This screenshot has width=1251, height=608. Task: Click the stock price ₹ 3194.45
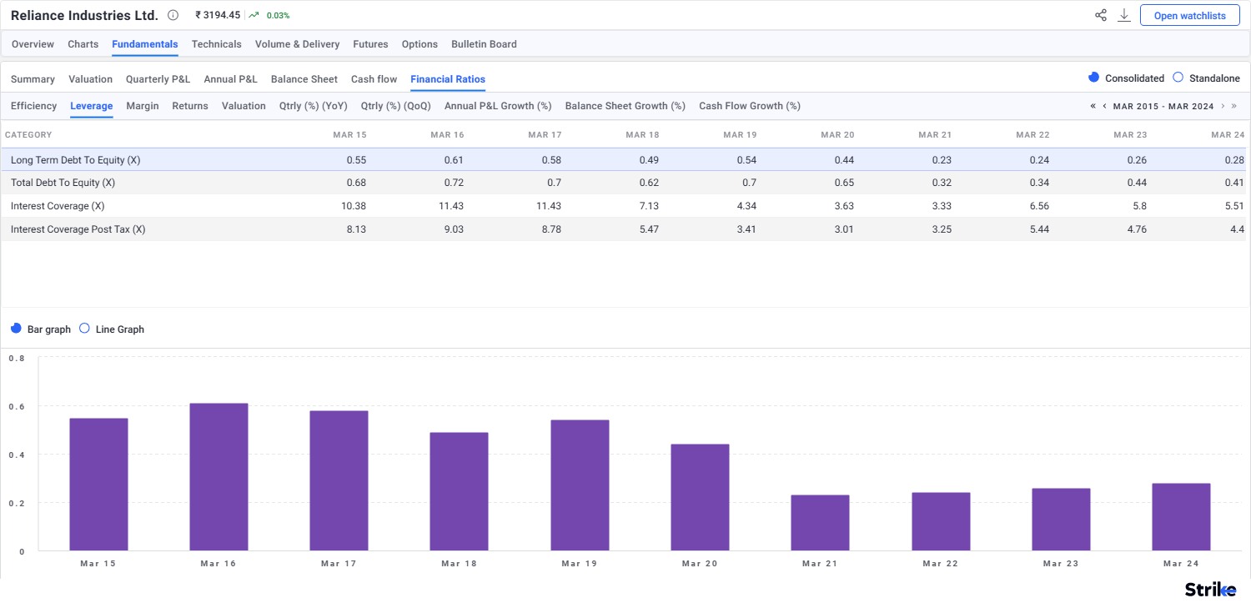point(218,15)
